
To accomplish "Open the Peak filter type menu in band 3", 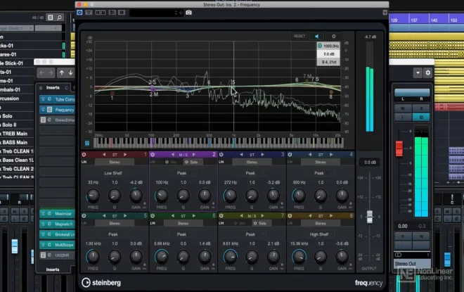I will (251, 173).
